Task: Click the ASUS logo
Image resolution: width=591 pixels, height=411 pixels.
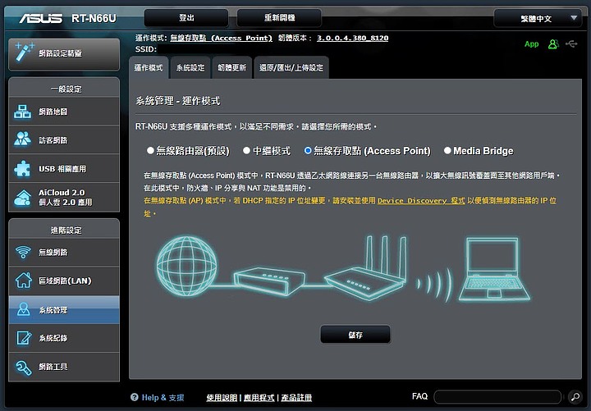Action: (41, 18)
